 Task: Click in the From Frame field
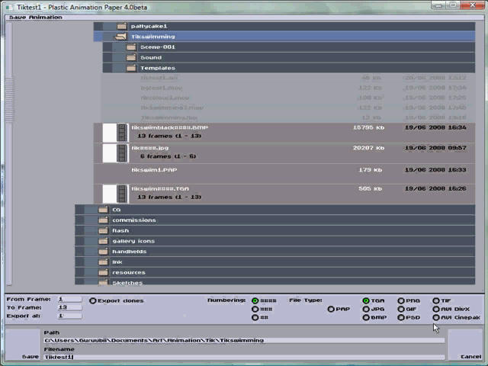pyautogui.click(x=69, y=300)
